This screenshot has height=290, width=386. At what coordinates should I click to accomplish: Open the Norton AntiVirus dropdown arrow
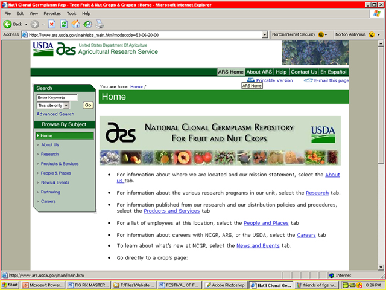point(379,35)
